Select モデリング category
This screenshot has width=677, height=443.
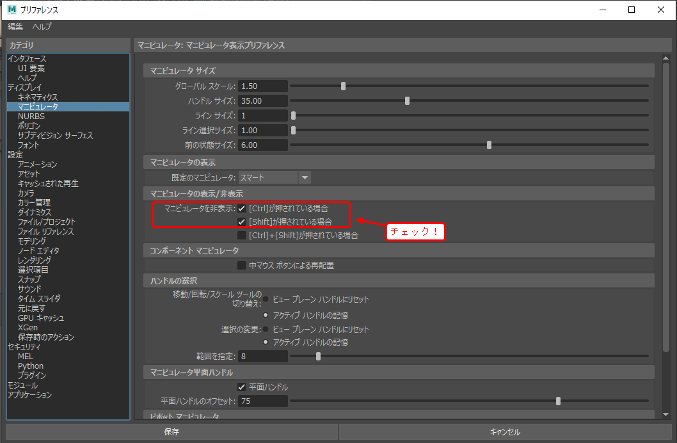31,241
